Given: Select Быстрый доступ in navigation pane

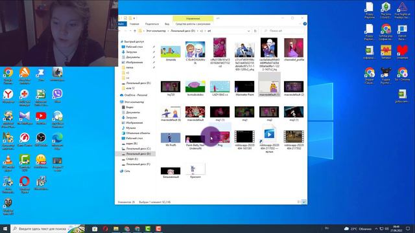Looking at the screenshot, I should click(134, 41).
